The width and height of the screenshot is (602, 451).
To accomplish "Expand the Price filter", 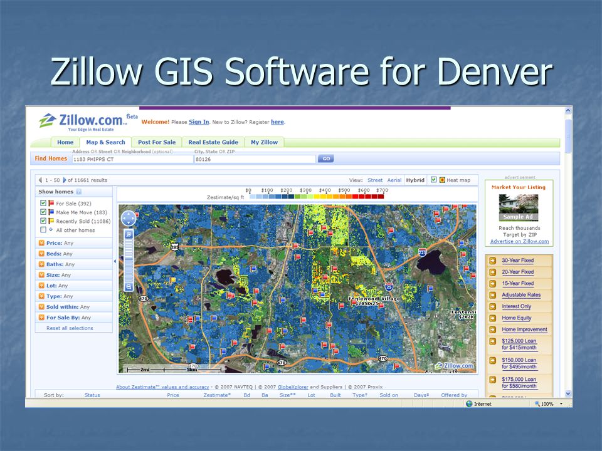I will pyautogui.click(x=41, y=243).
